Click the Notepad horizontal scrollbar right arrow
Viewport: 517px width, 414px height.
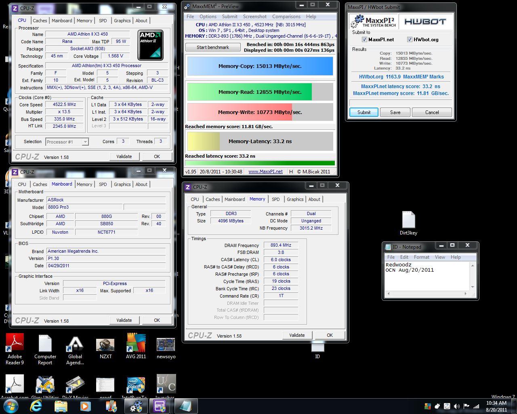point(466,294)
